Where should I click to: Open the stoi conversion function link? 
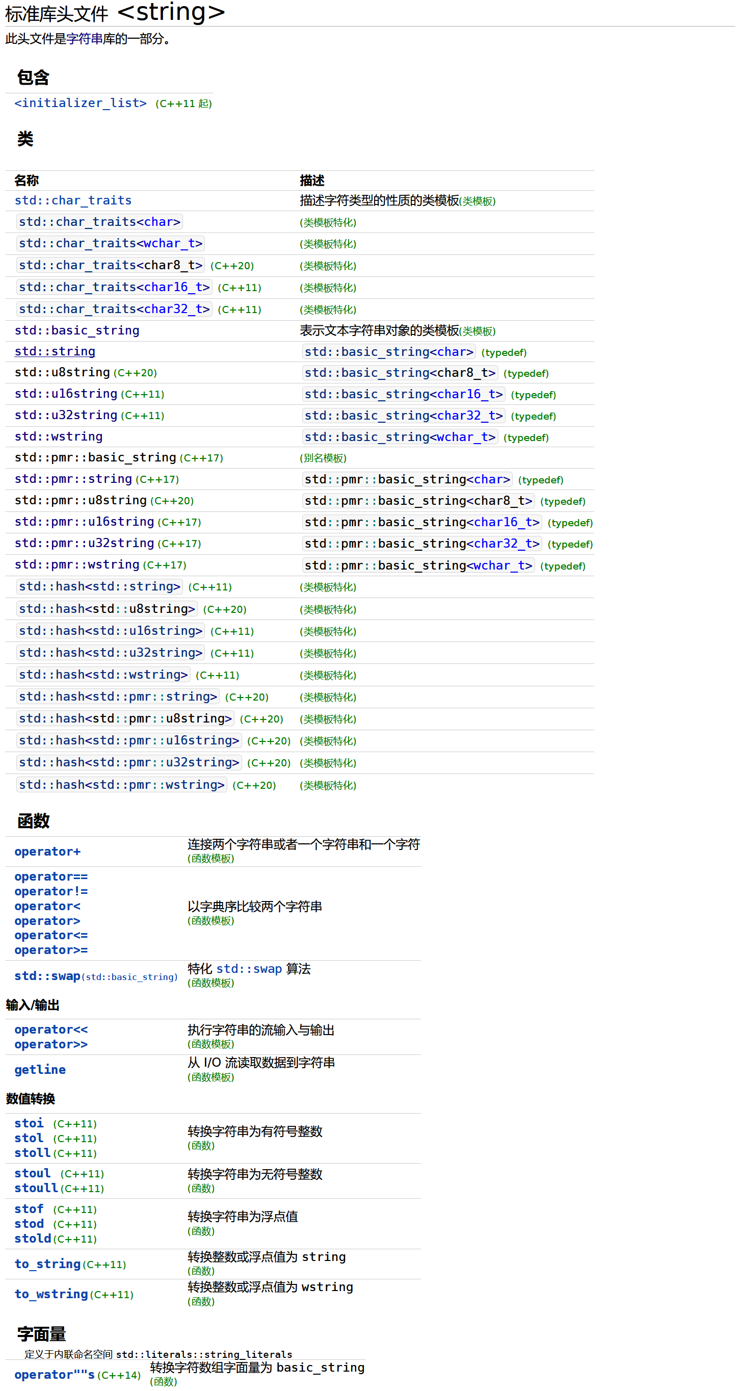[x=29, y=1124]
